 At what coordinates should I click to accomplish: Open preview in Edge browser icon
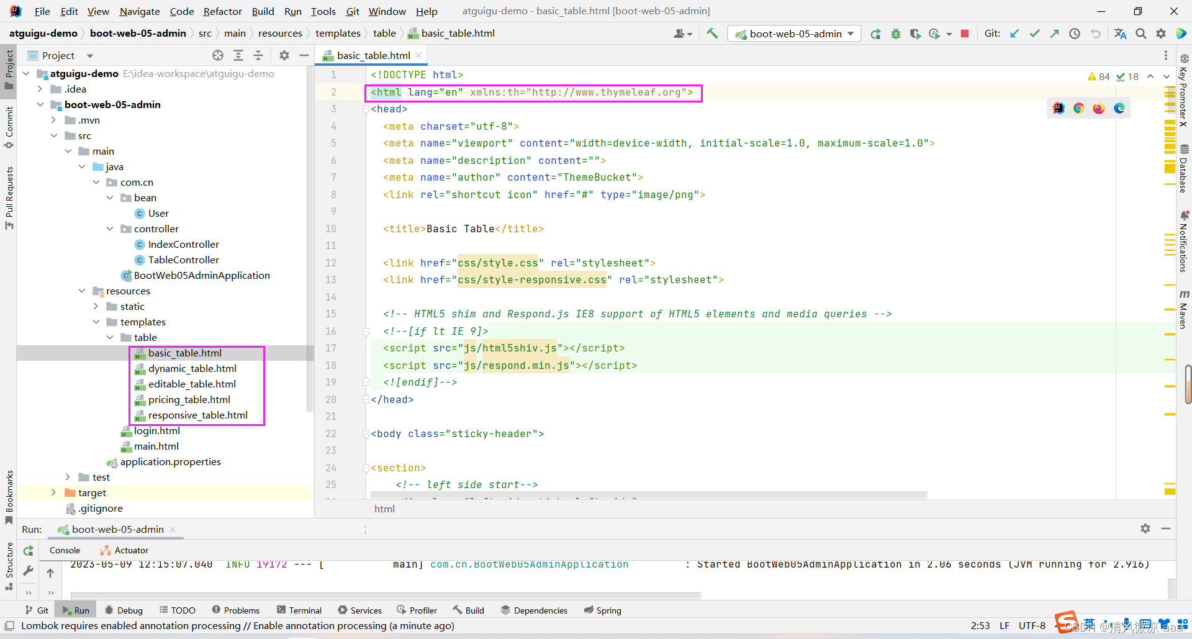1119,108
